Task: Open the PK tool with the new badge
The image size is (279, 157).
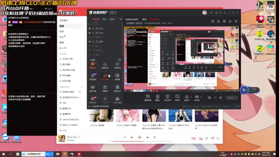Action: (93, 100)
